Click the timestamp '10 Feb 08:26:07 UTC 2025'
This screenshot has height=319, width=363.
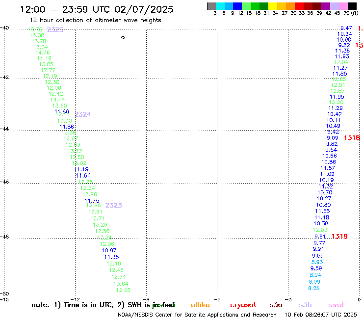[321, 315]
